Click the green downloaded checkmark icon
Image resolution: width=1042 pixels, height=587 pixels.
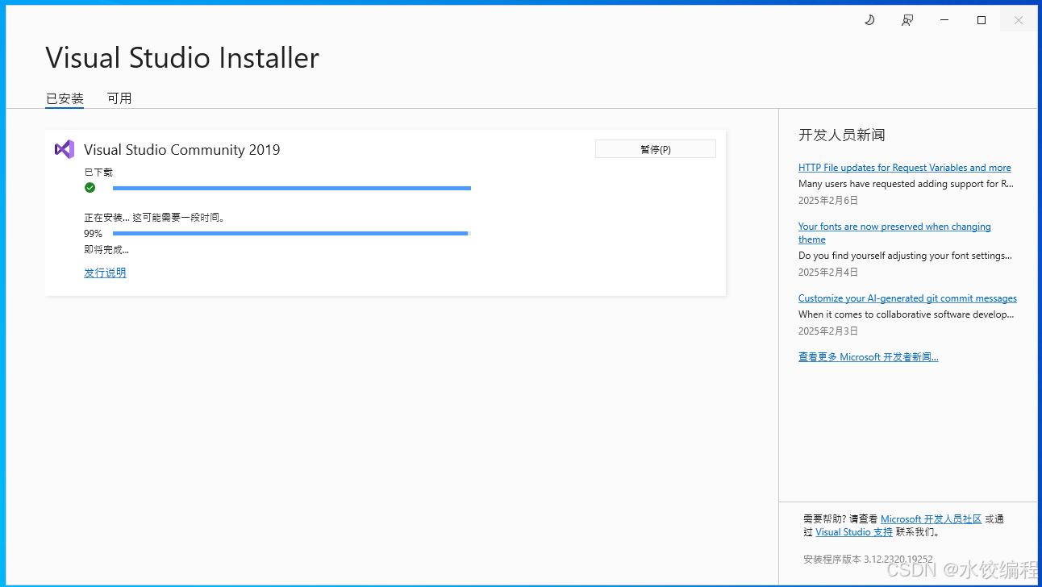(x=90, y=188)
